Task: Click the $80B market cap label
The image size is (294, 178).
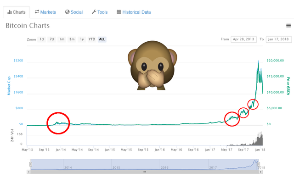Action: pyautogui.click(x=19, y=108)
